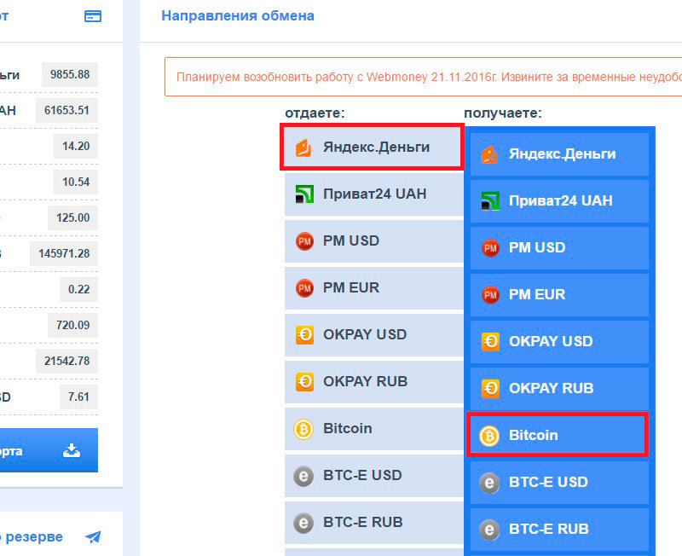Click the BTC-E RUB gray icon under отдаете
682x556 pixels.
coord(303,523)
